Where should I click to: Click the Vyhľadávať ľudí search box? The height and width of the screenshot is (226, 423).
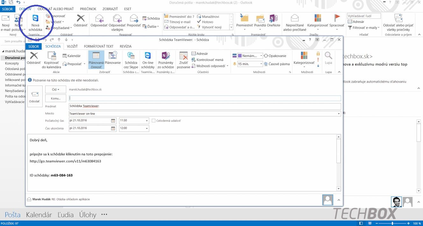pos(364,16)
